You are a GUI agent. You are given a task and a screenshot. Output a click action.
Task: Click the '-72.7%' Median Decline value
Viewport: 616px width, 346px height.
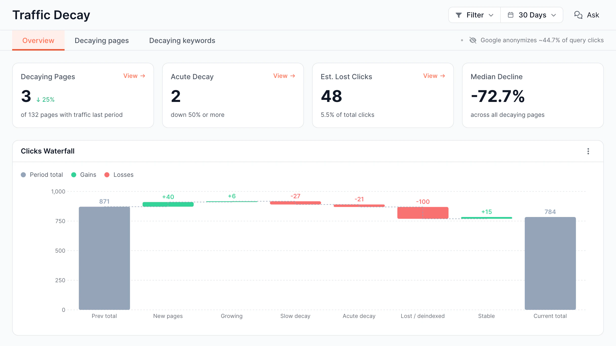498,96
